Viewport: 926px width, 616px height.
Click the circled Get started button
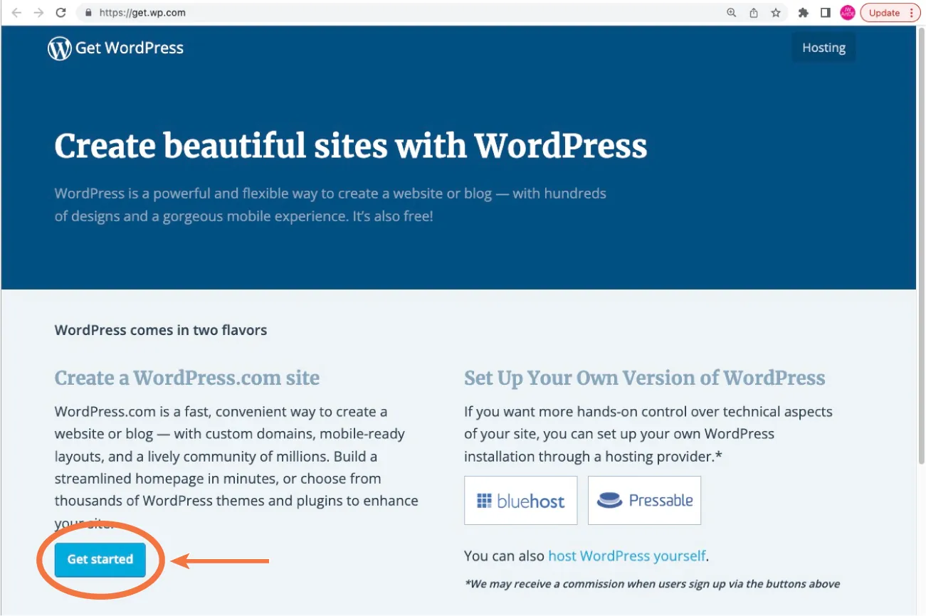[100, 560]
